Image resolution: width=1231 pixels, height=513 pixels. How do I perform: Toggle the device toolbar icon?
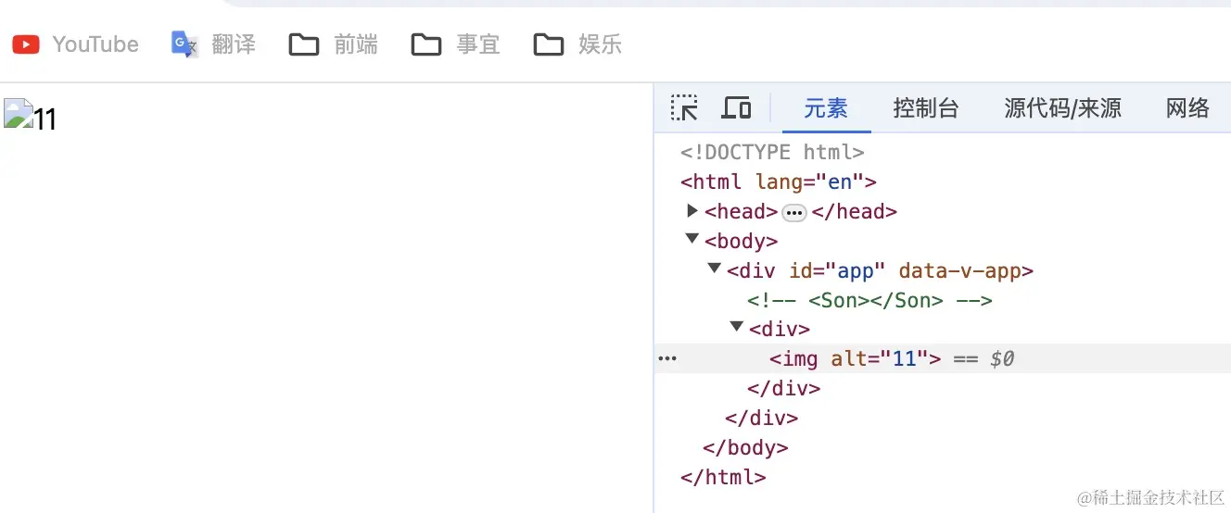point(736,108)
